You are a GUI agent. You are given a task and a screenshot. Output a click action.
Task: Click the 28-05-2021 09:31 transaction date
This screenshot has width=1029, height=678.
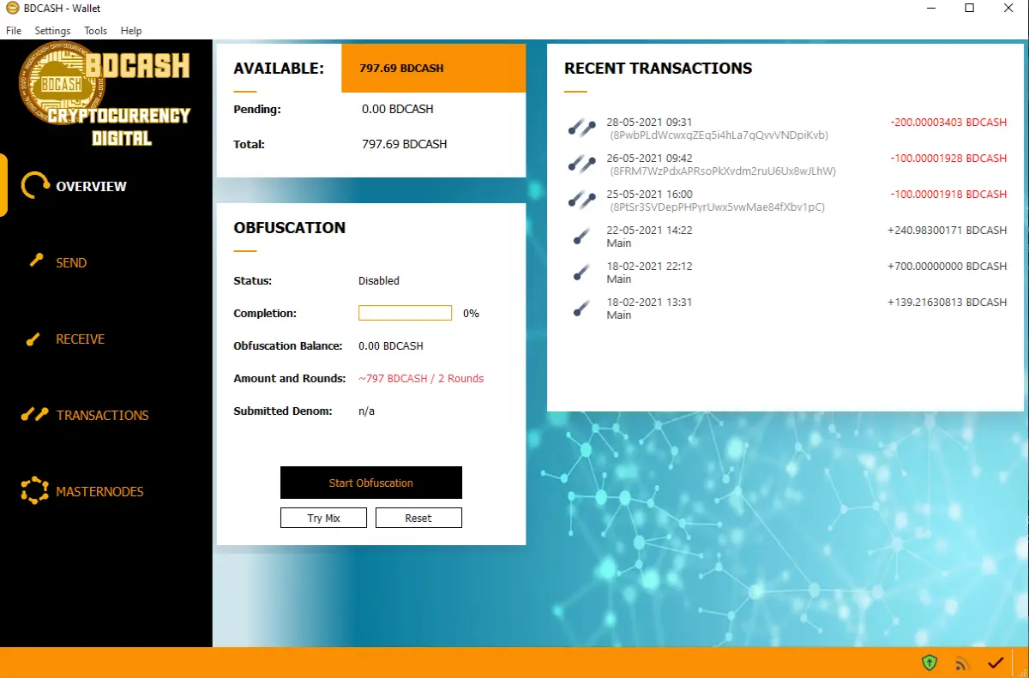[649, 123]
